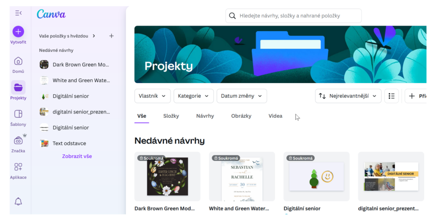Add a starred item with plus icon

111,36
